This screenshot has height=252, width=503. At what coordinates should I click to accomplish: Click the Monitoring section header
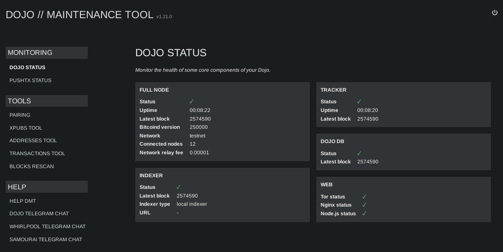tap(47, 53)
